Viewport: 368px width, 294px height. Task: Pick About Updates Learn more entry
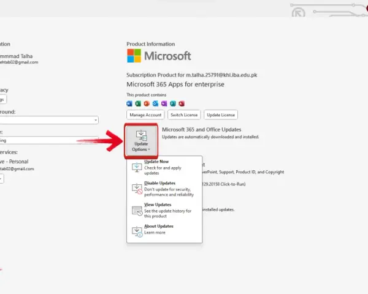coord(164,230)
